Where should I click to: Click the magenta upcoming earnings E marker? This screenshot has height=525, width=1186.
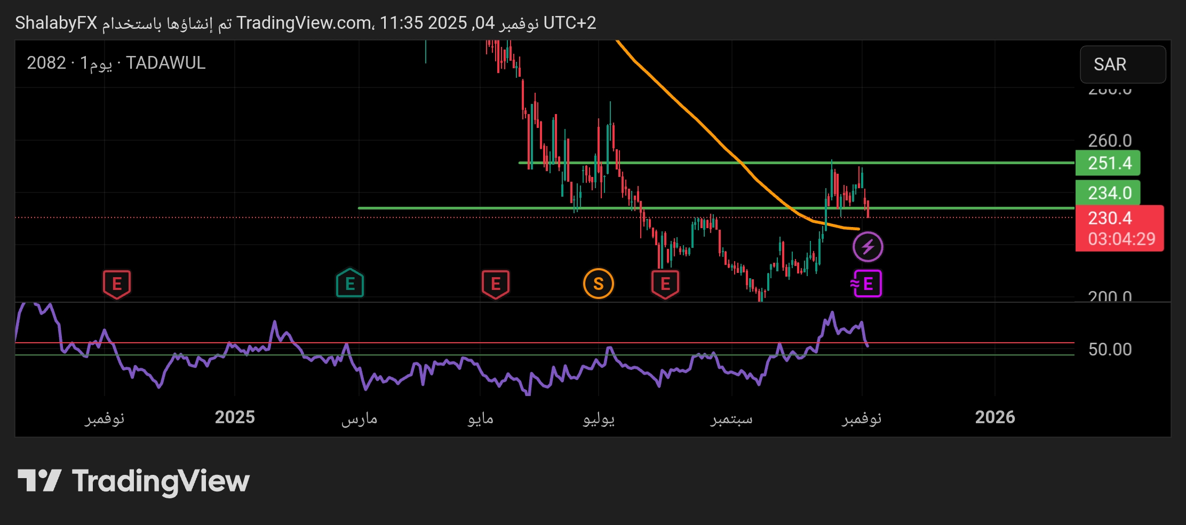[x=866, y=284]
